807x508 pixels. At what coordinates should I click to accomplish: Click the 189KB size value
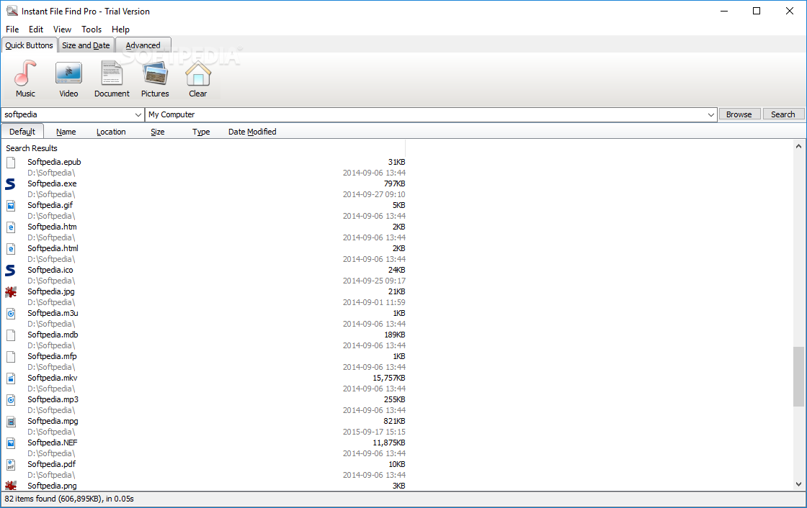click(x=395, y=335)
